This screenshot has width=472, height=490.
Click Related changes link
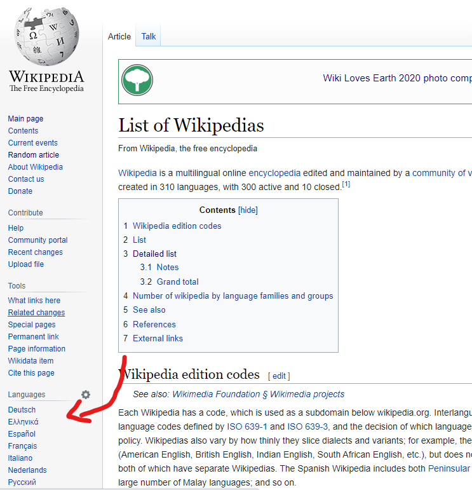coord(37,313)
